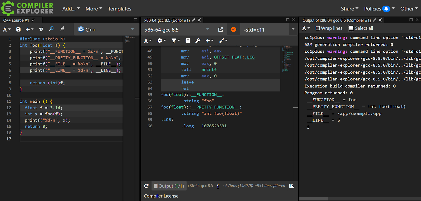Image resolution: width=421 pixels, height=201 pixels.
Task: Open the compiler popout window icon
Action: click(221, 30)
